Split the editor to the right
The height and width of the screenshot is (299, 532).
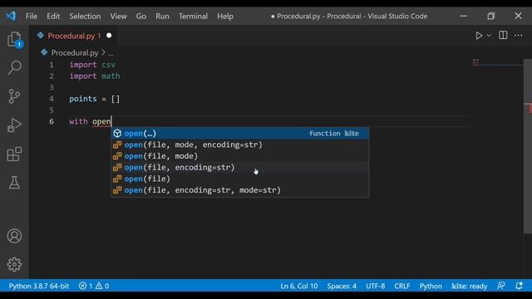point(503,35)
